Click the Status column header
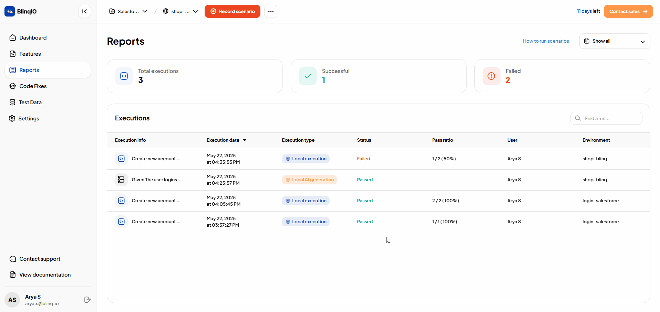 (x=364, y=140)
